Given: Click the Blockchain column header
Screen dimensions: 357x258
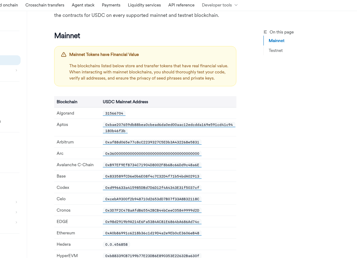Looking at the screenshot, I should point(67,102).
